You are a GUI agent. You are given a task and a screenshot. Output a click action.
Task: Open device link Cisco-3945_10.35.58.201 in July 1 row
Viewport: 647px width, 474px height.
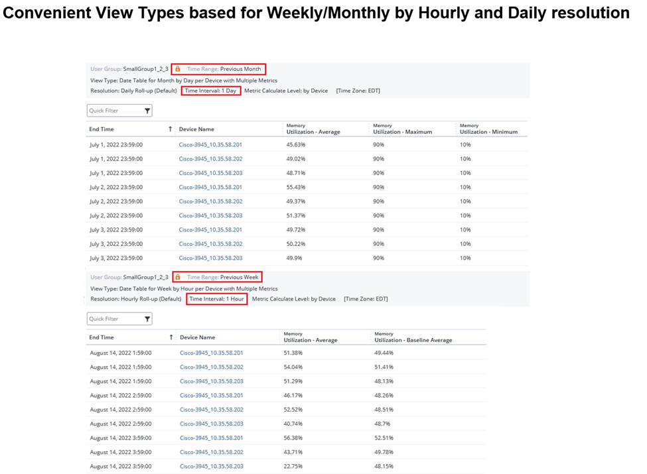(x=210, y=145)
